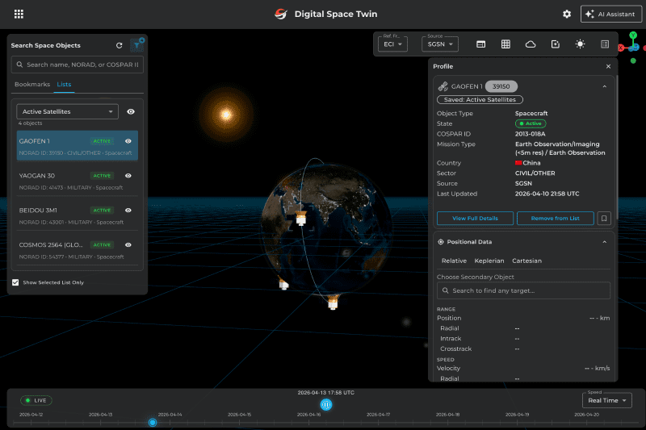Screen dimensions: 646x430
Task: Toggle visibility of COSMOS 2564
Action: pos(128,244)
